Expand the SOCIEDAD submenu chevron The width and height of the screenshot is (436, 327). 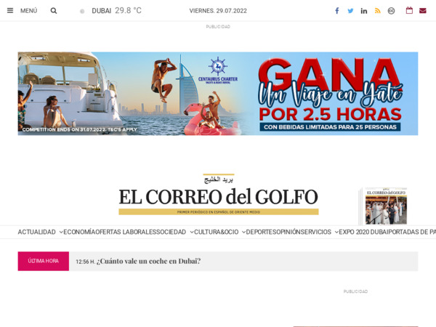pos(192,233)
